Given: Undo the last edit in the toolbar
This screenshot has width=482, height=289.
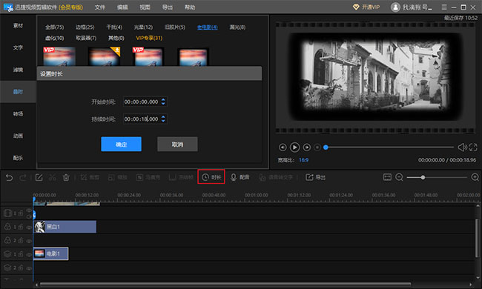Looking at the screenshot, I should [x=9, y=178].
